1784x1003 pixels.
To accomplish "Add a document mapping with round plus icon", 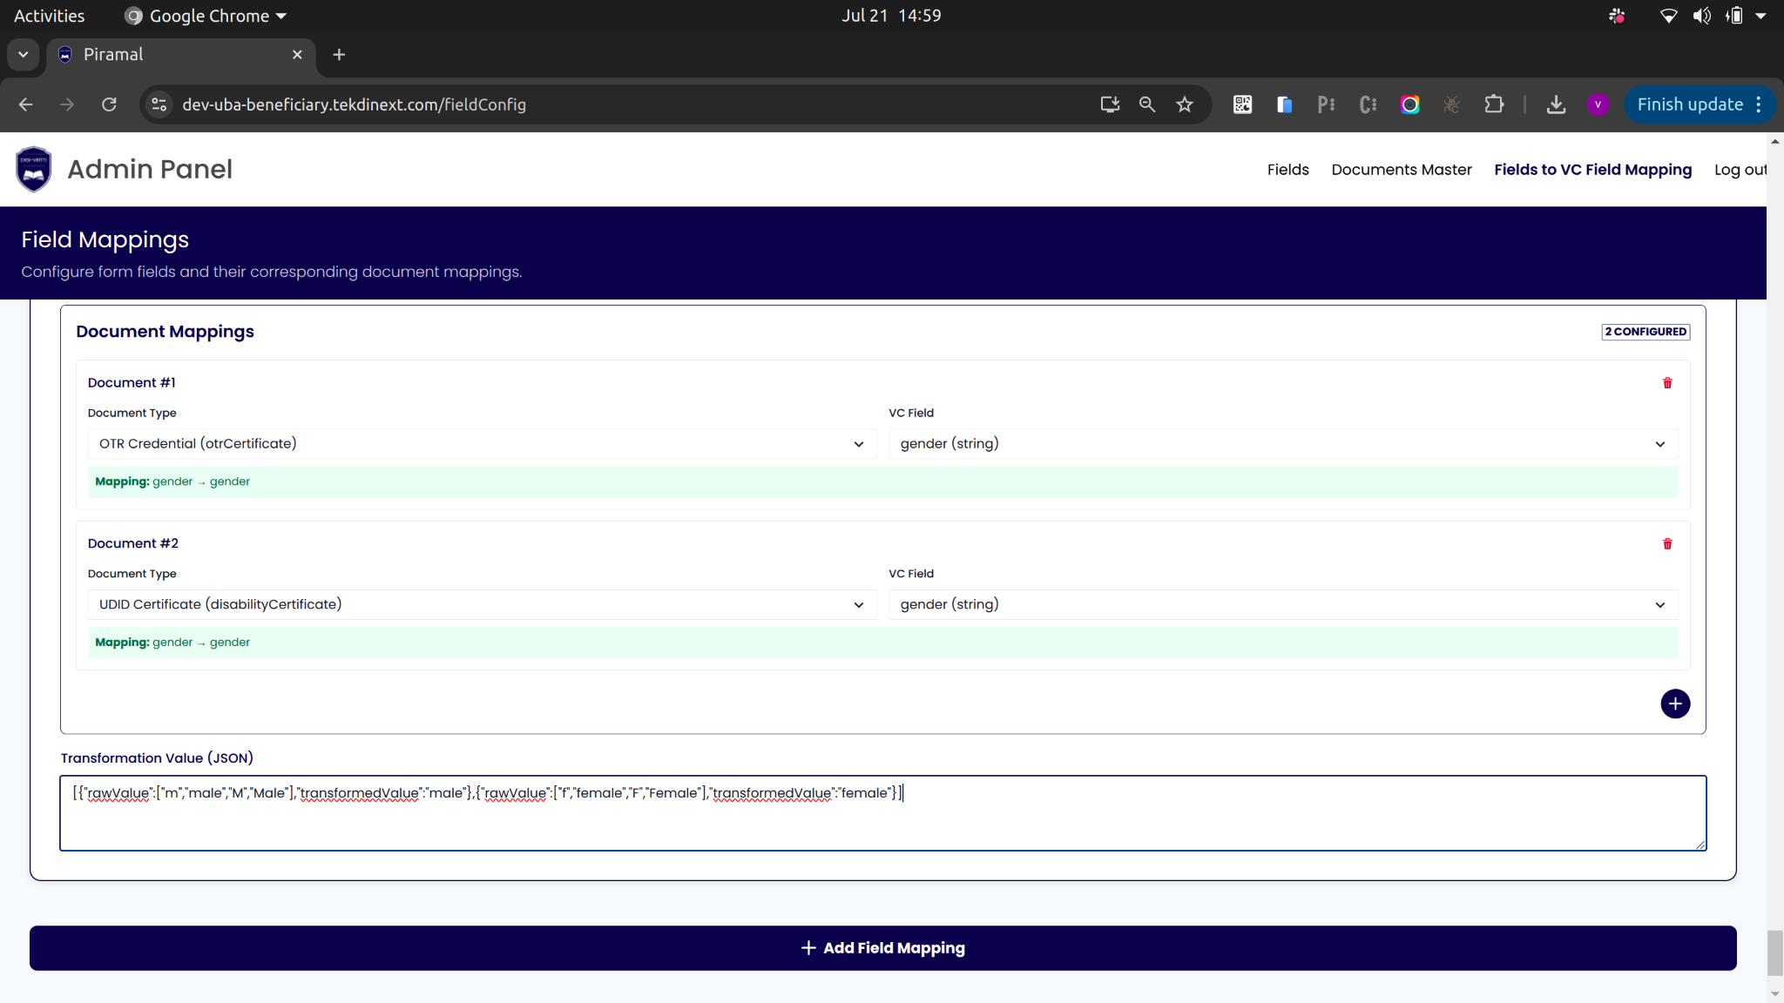I will point(1674,703).
